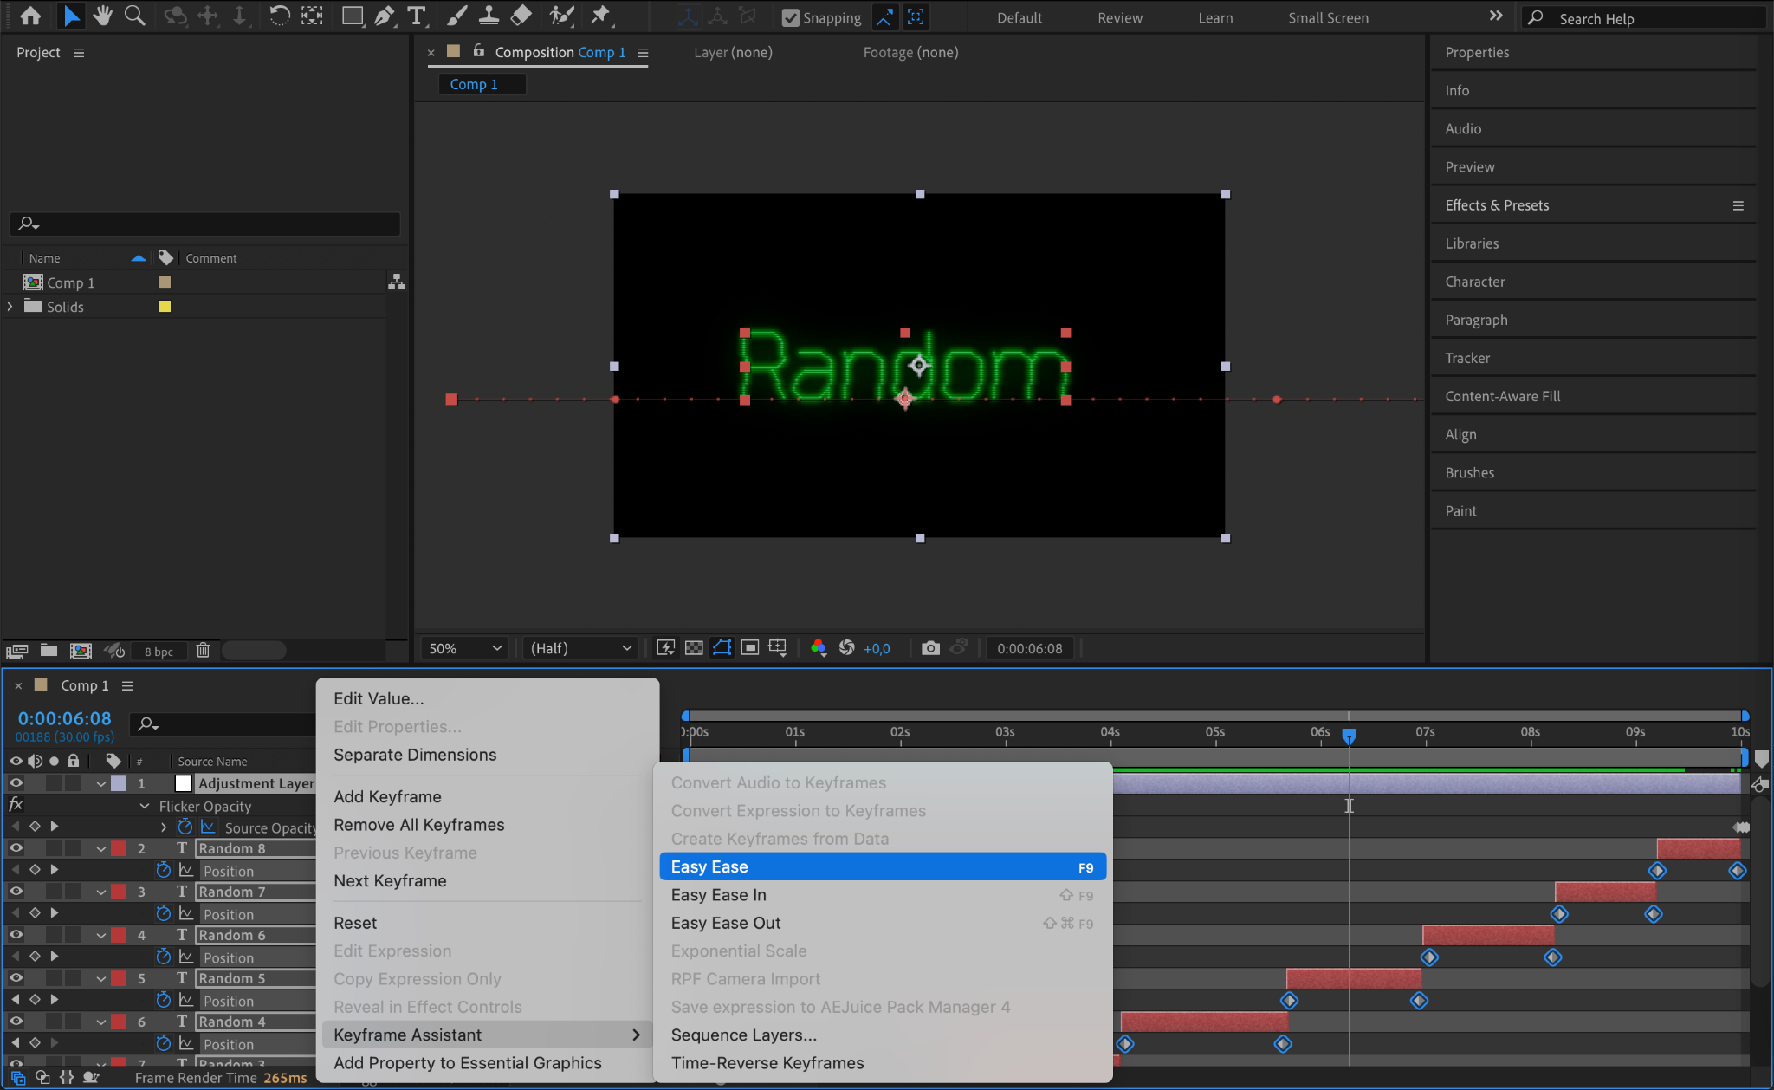Toggle the Snapping checkbox

790,17
